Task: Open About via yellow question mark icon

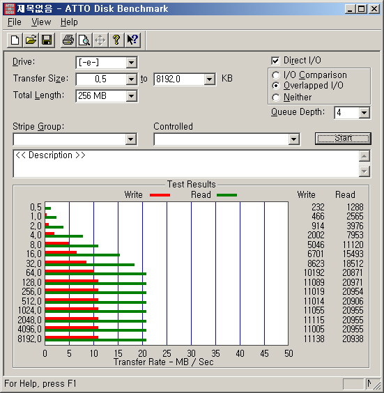Action: 116,40
